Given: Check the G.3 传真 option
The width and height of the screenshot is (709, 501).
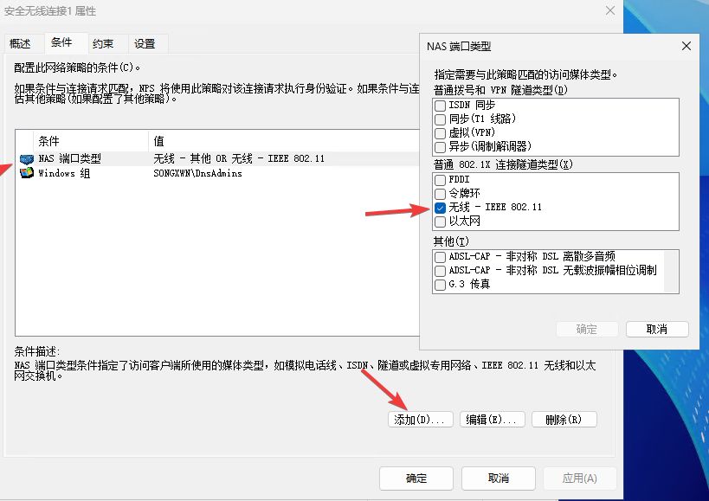Looking at the screenshot, I should (441, 284).
